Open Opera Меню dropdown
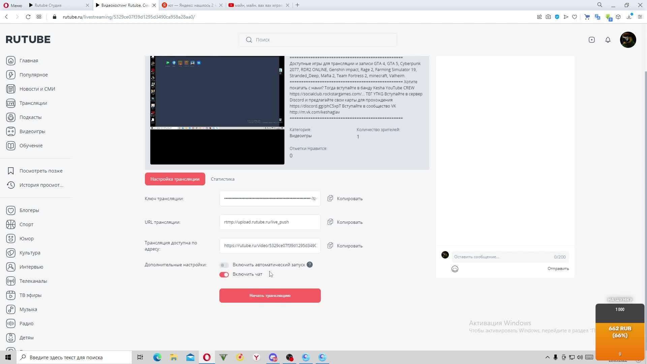 coord(12,5)
